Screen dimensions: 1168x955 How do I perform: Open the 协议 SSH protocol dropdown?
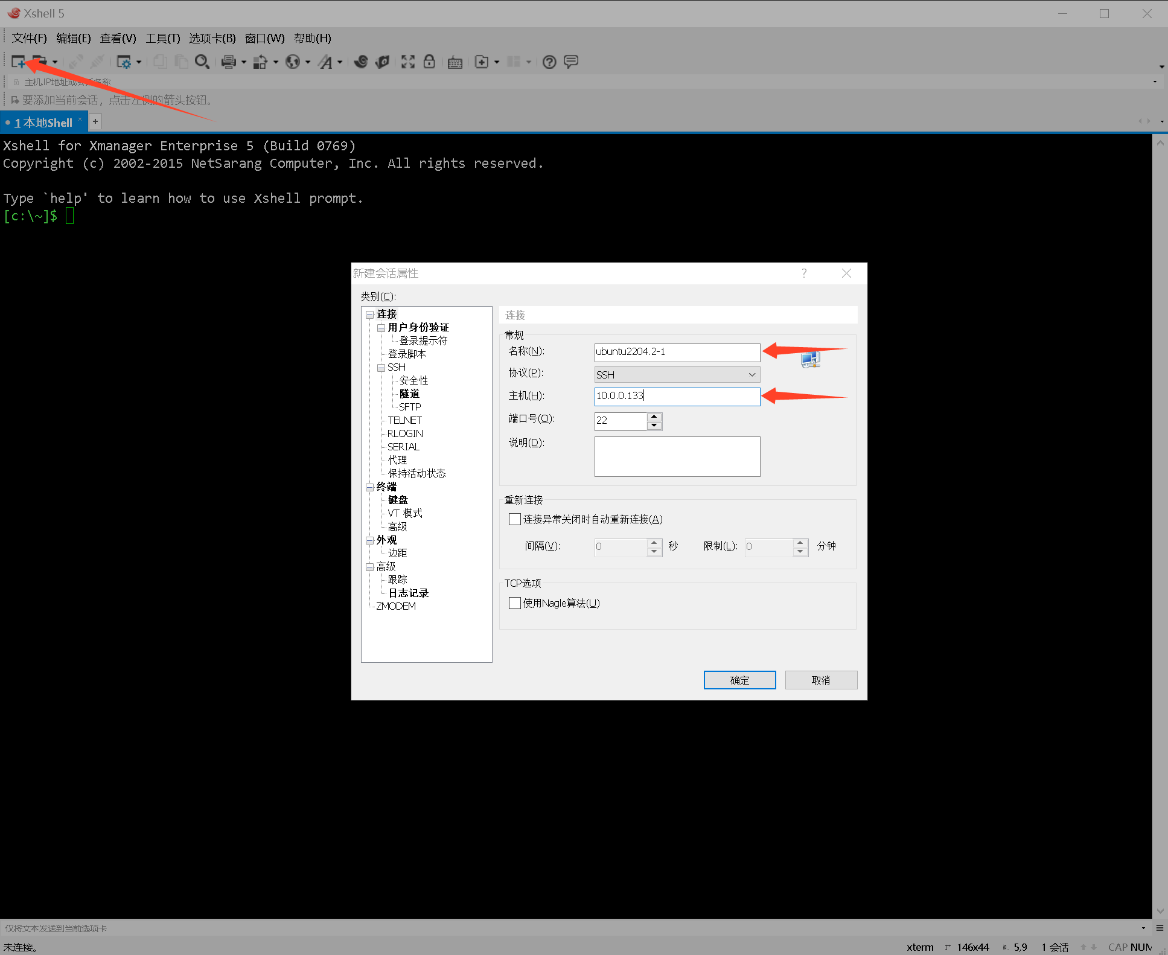coord(677,374)
